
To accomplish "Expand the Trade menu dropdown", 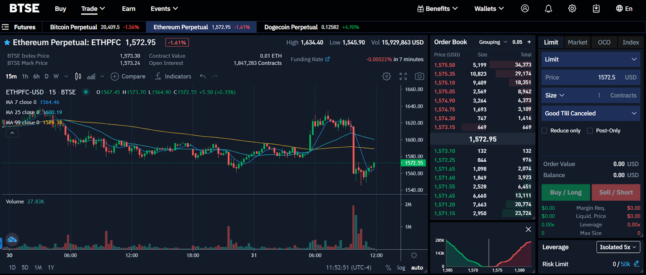I will [x=93, y=8].
